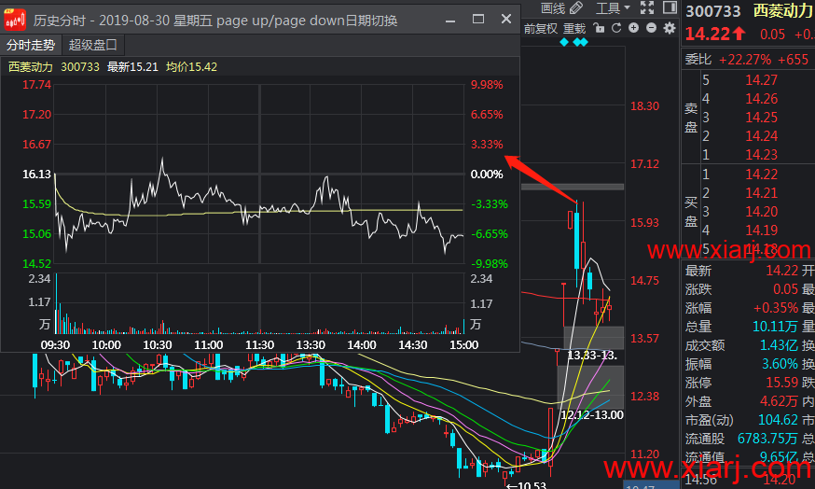
Task: Select buy level 3 price 14.20
Action: (x=762, y=212)
